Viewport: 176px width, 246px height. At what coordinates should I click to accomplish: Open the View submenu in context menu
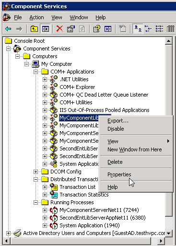click(136, 141)
